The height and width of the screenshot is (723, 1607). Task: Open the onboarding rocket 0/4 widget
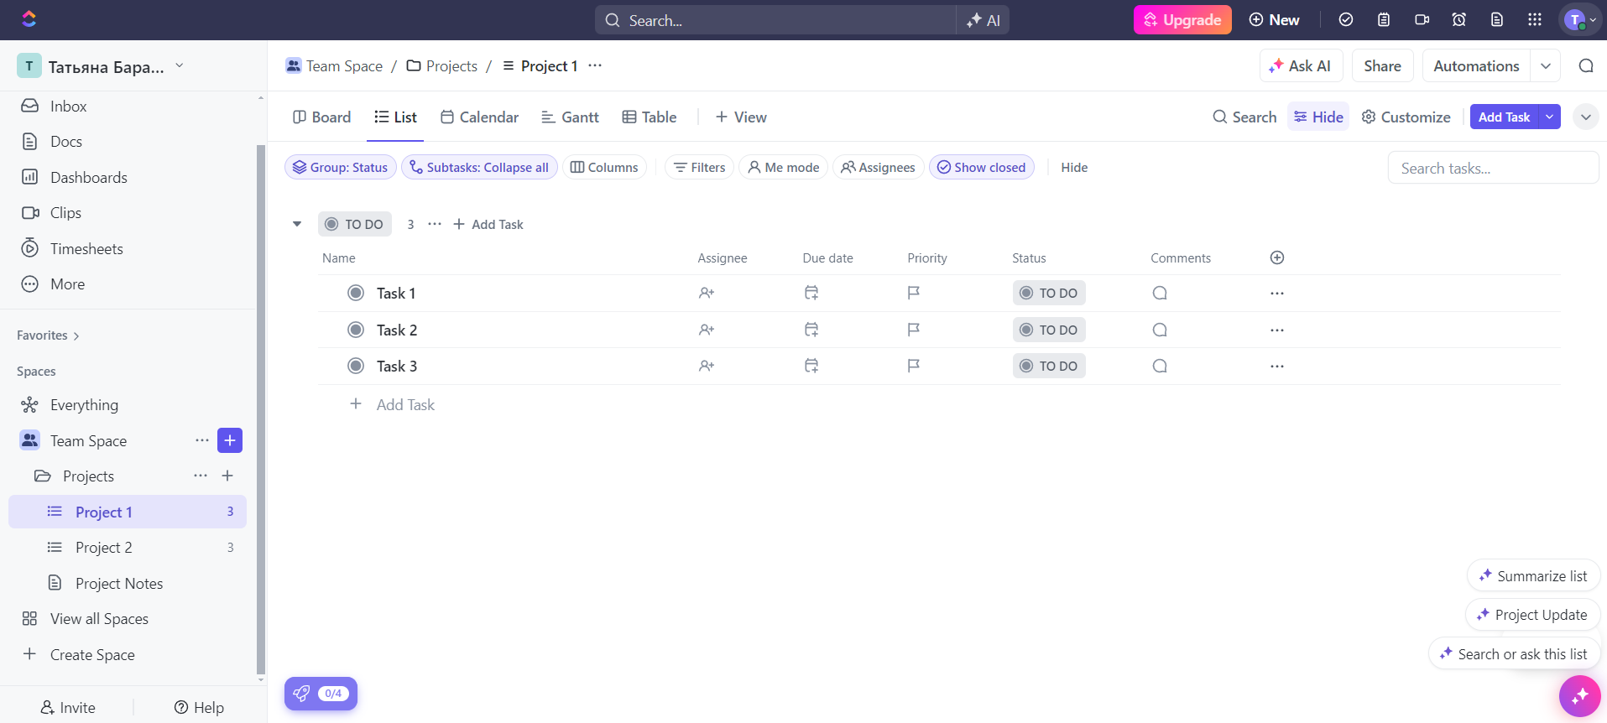321,694
